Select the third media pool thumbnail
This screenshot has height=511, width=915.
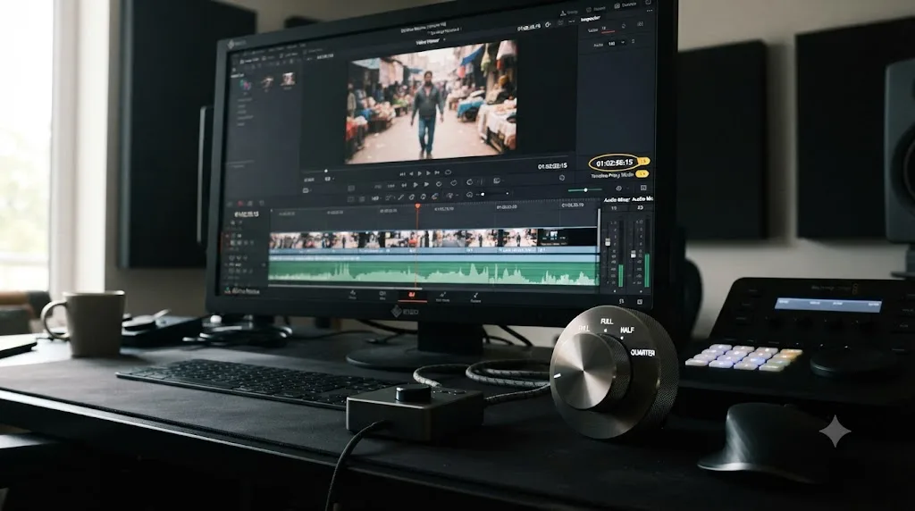click(x=288, y=80)
